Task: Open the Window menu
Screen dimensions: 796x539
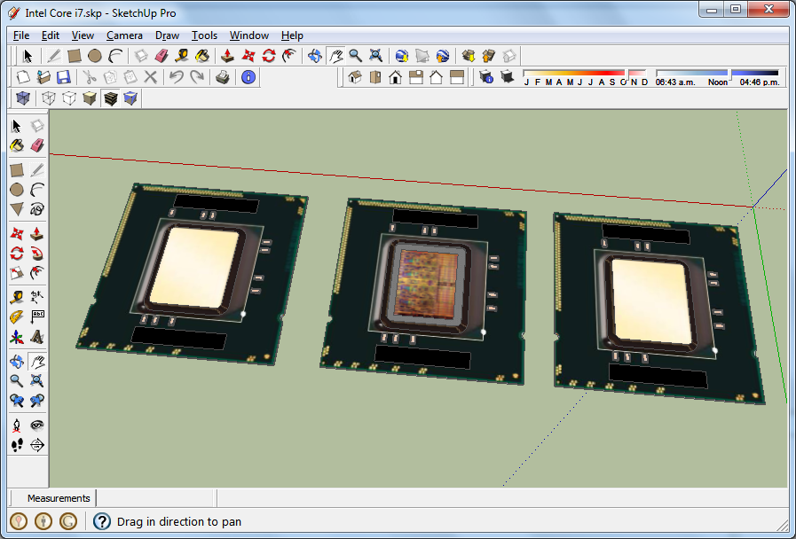Action: [x=248, y=35]
